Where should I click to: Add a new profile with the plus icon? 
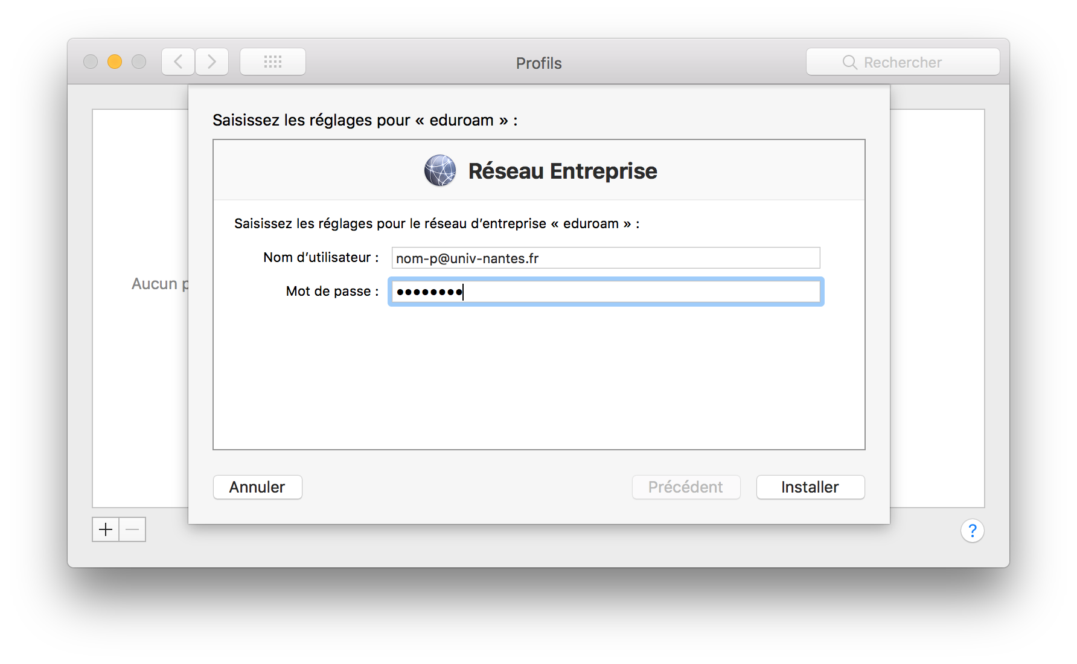[106, 529]
